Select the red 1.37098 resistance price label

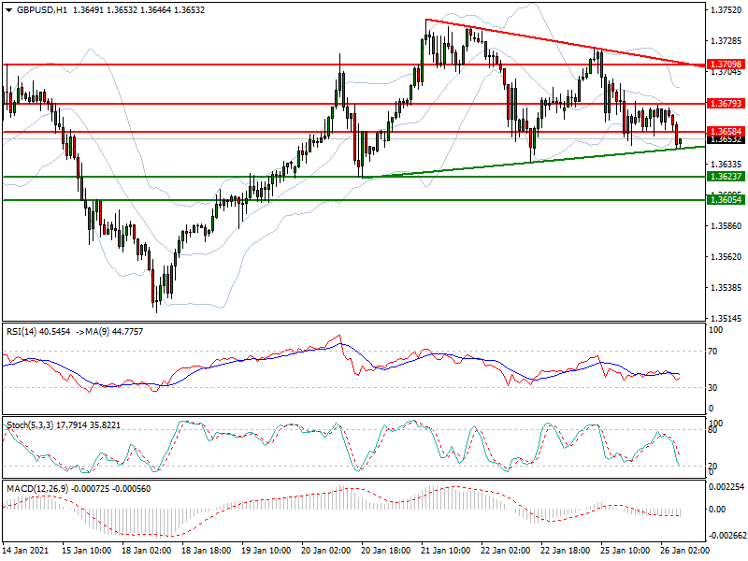726,64
